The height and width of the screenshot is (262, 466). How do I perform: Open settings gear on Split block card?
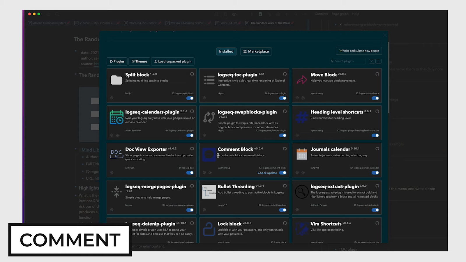click(x=112, y=98)
